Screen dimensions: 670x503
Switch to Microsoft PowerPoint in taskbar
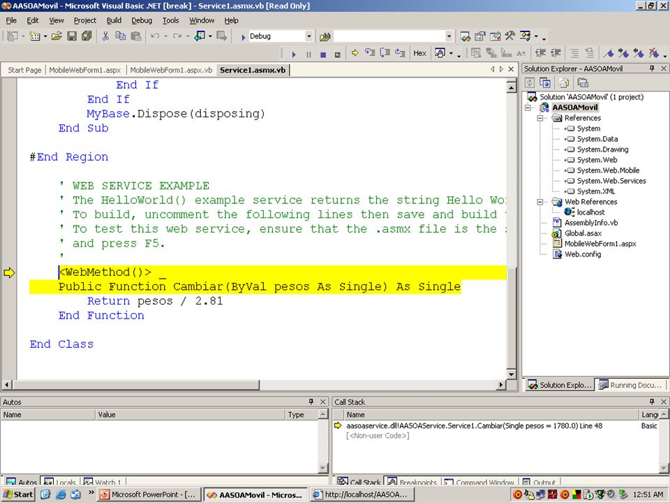(148, 495)
